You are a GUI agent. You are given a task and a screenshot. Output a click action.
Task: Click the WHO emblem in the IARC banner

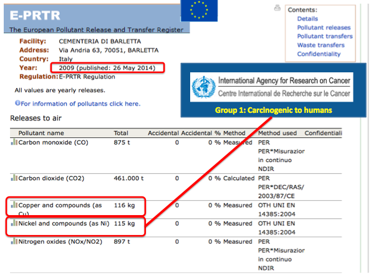[203, 87]
